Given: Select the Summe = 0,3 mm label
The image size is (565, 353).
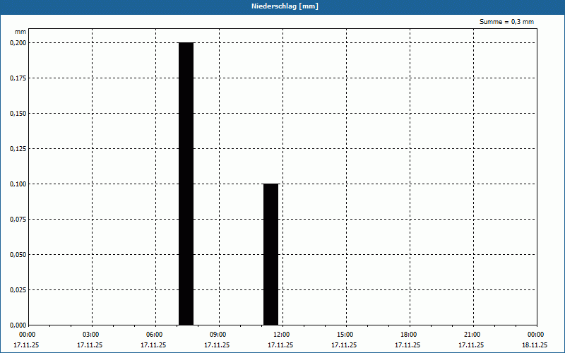Looking at the screenshot, I should click(506, 22).
